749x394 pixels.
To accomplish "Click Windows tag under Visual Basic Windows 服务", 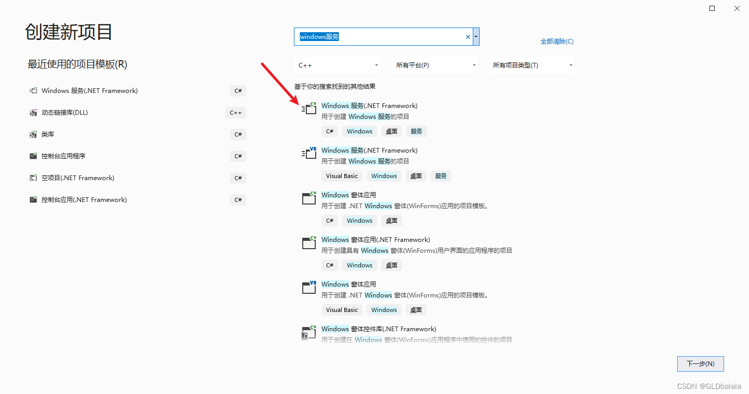I will point(384,176).
